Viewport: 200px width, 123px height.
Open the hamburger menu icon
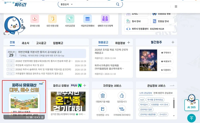(176, 6)
